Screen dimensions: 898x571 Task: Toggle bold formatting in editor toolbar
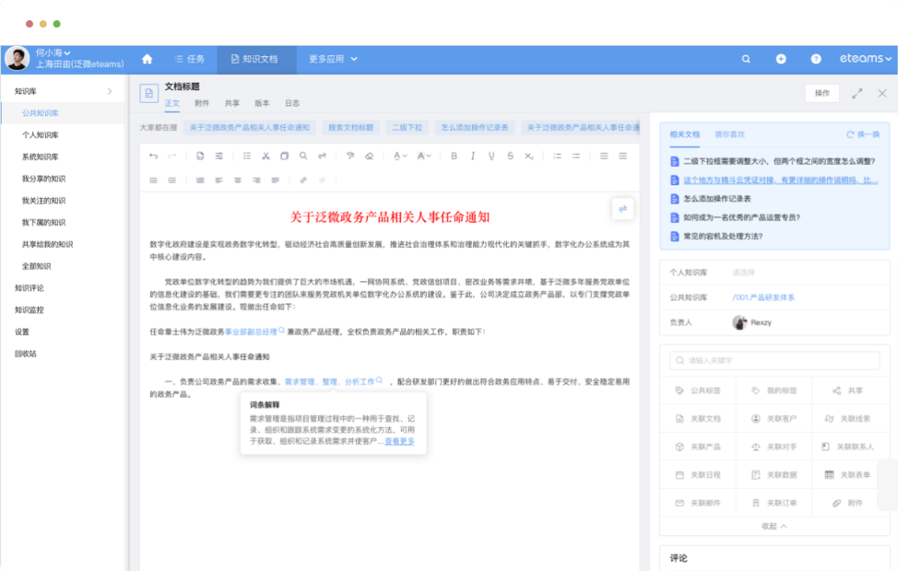(x=454, y=156)
